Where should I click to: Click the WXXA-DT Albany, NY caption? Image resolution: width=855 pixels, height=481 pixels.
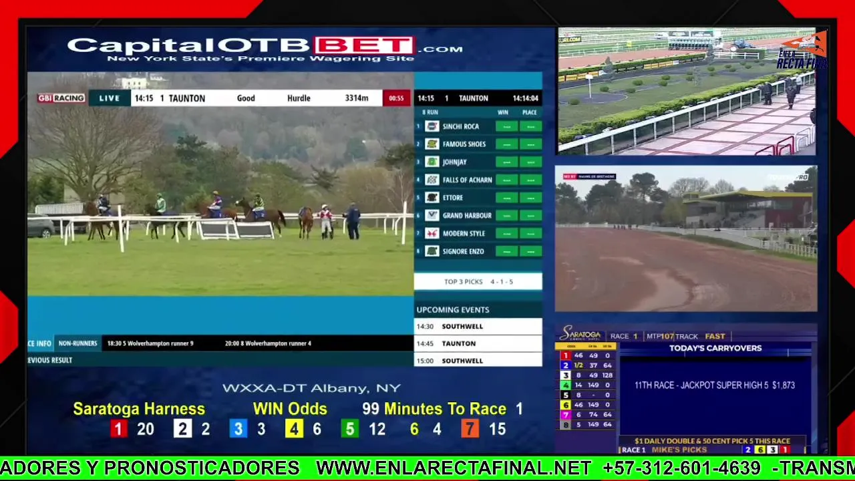(x=311, y=388)
